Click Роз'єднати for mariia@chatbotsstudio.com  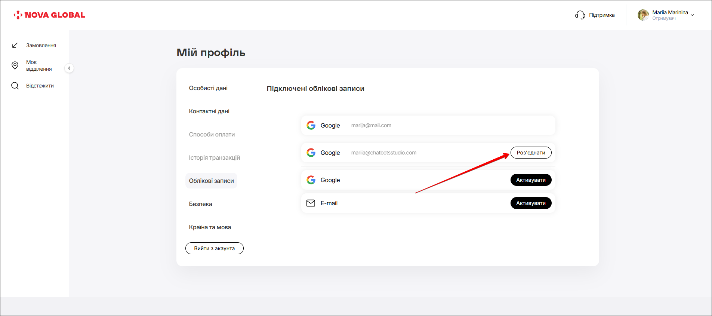[x=531, y=153]
